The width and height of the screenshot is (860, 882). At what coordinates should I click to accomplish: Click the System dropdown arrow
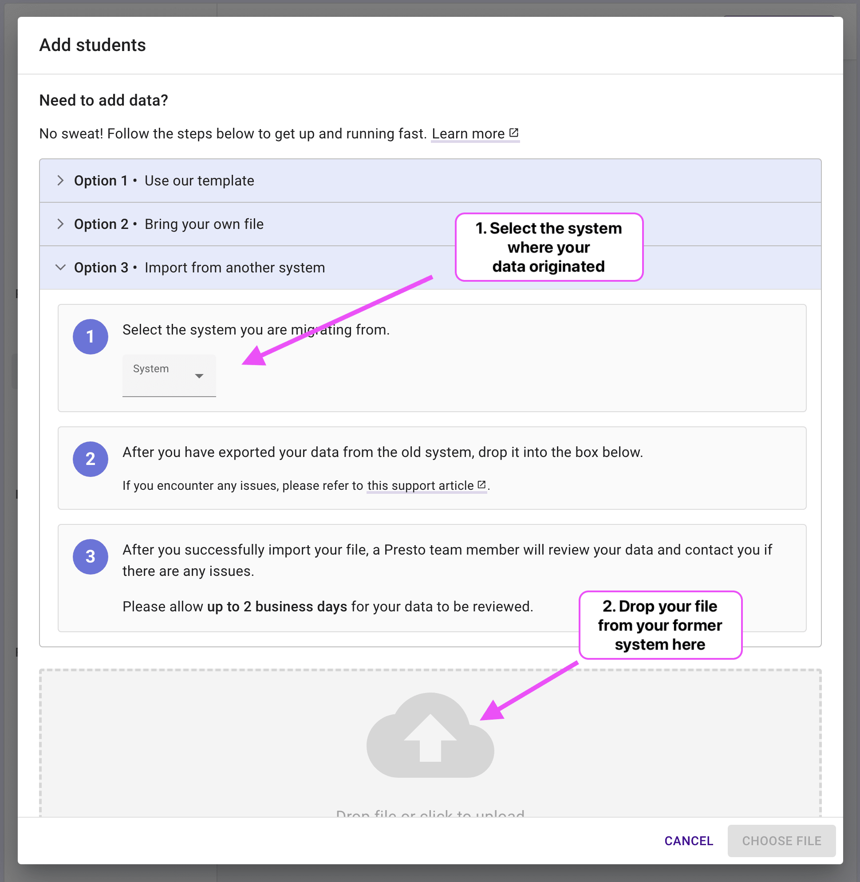[199, 376]
